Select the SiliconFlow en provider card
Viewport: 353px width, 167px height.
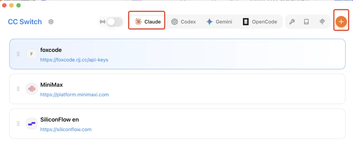click(x=177, y=124)
